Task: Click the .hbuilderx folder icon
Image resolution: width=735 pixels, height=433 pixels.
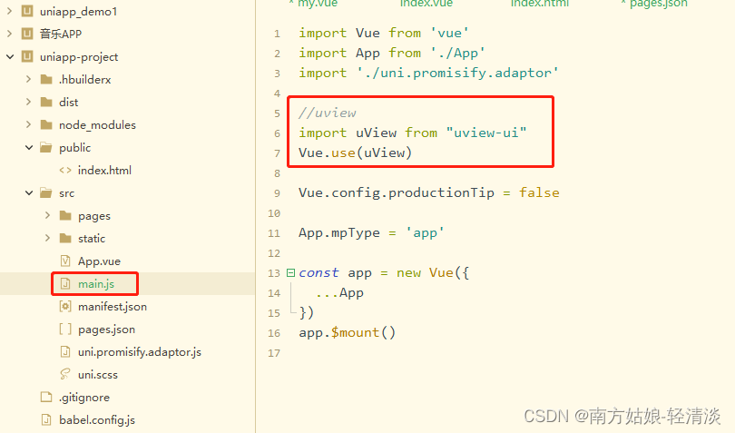Action: tap(46, 79)
